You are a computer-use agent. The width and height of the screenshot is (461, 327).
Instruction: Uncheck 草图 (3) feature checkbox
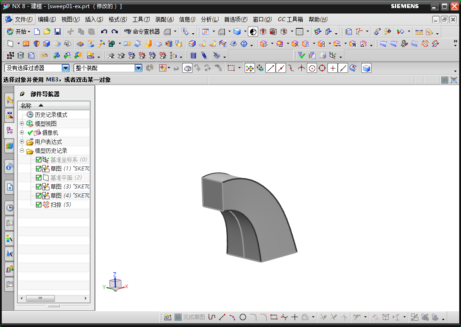pyautogui.click(x=39, y=187)
